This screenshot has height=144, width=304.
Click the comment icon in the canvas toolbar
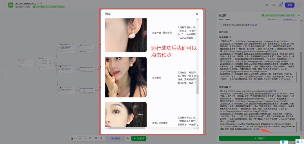point(90,138)
